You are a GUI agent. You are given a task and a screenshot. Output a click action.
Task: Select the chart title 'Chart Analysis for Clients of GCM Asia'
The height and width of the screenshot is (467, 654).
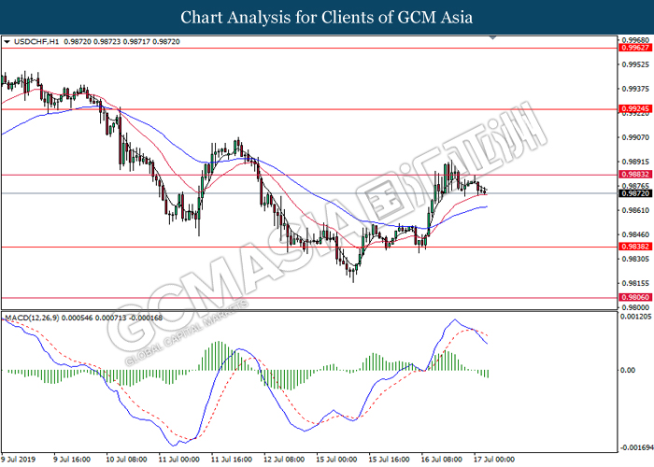(327, 17)
